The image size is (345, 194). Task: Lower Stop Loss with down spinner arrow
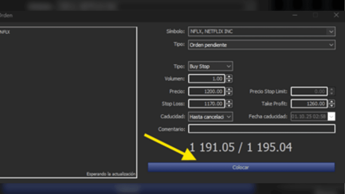pos(229,105)
